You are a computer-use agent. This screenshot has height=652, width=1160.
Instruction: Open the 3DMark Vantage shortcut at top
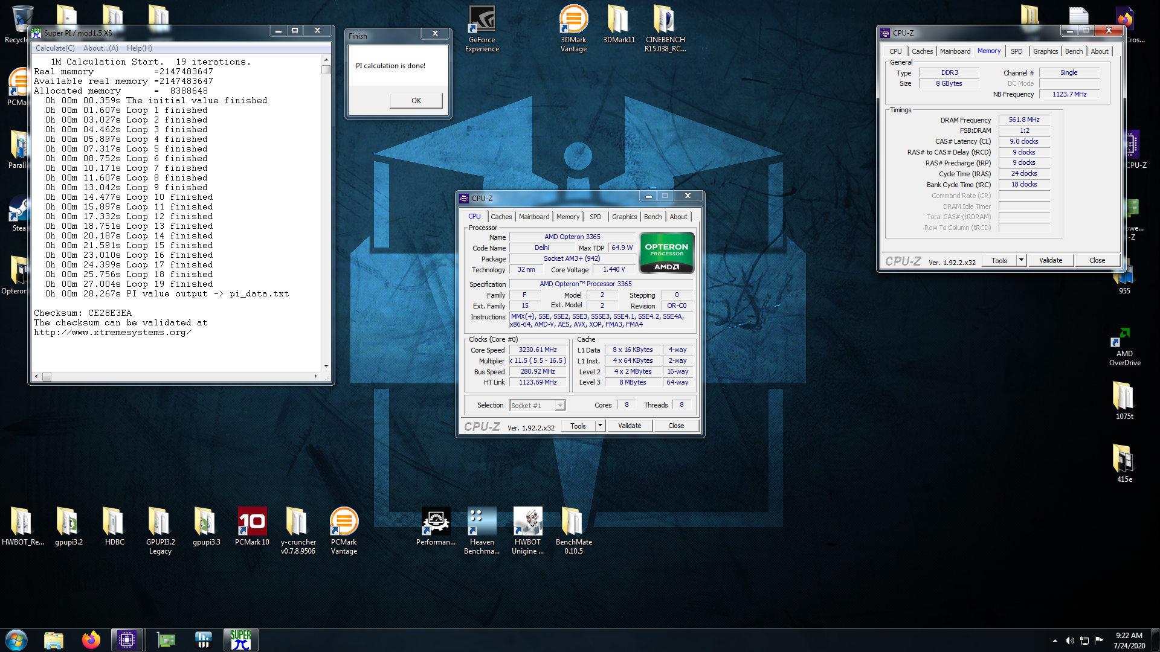point(573,29)
